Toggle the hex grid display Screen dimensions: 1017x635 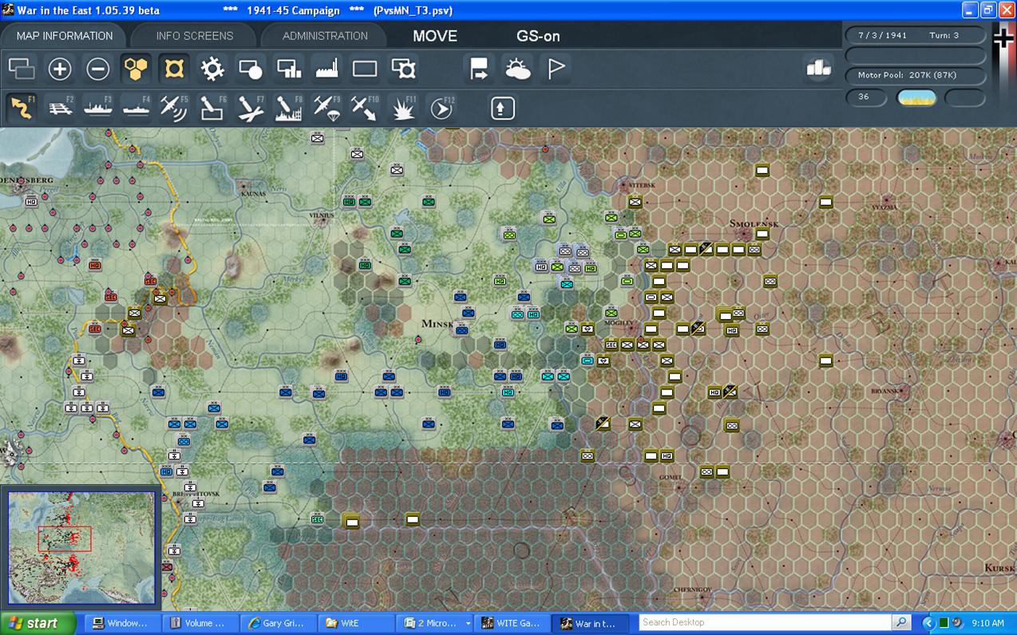pos(137,69)
